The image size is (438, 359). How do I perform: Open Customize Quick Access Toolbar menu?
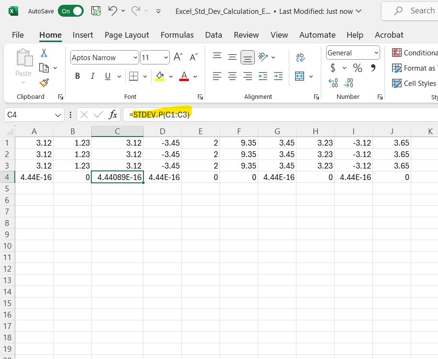158,11
